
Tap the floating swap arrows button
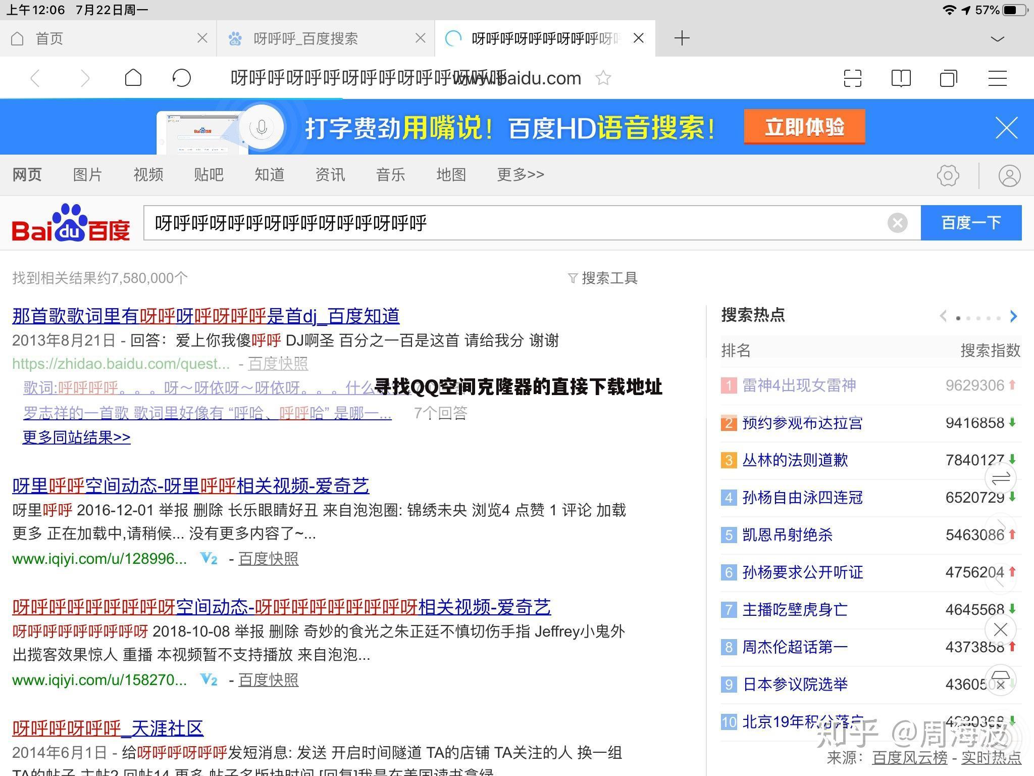1000,478
